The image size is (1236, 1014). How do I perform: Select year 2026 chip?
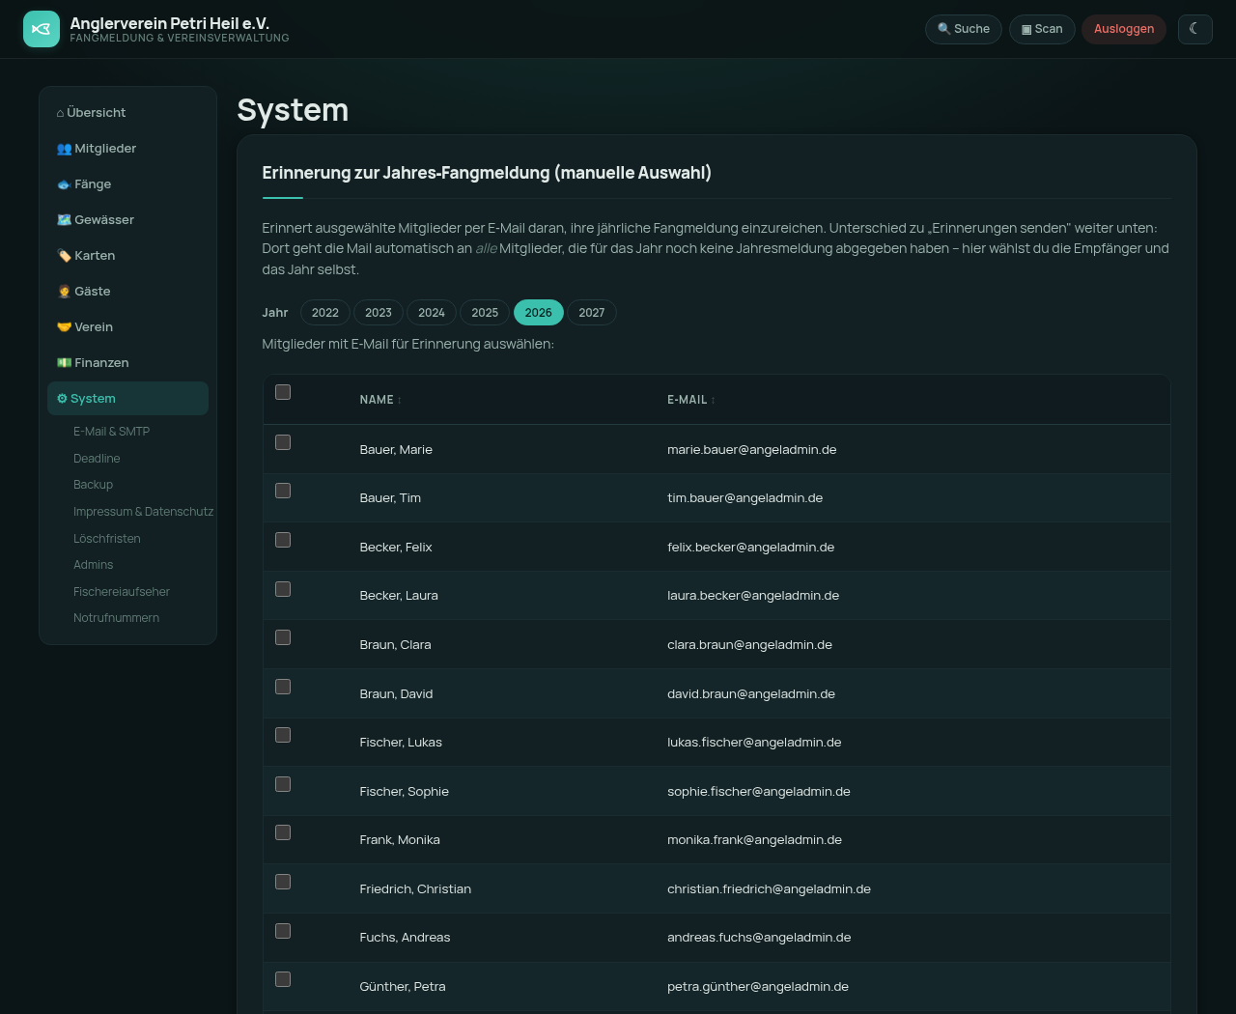tap(539, 313)
